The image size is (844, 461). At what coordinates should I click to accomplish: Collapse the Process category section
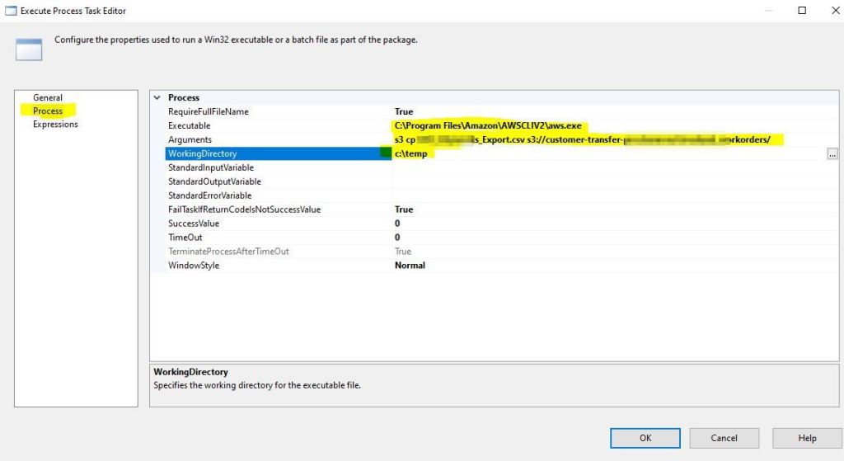pyautogui.click(x=157, y=97)
